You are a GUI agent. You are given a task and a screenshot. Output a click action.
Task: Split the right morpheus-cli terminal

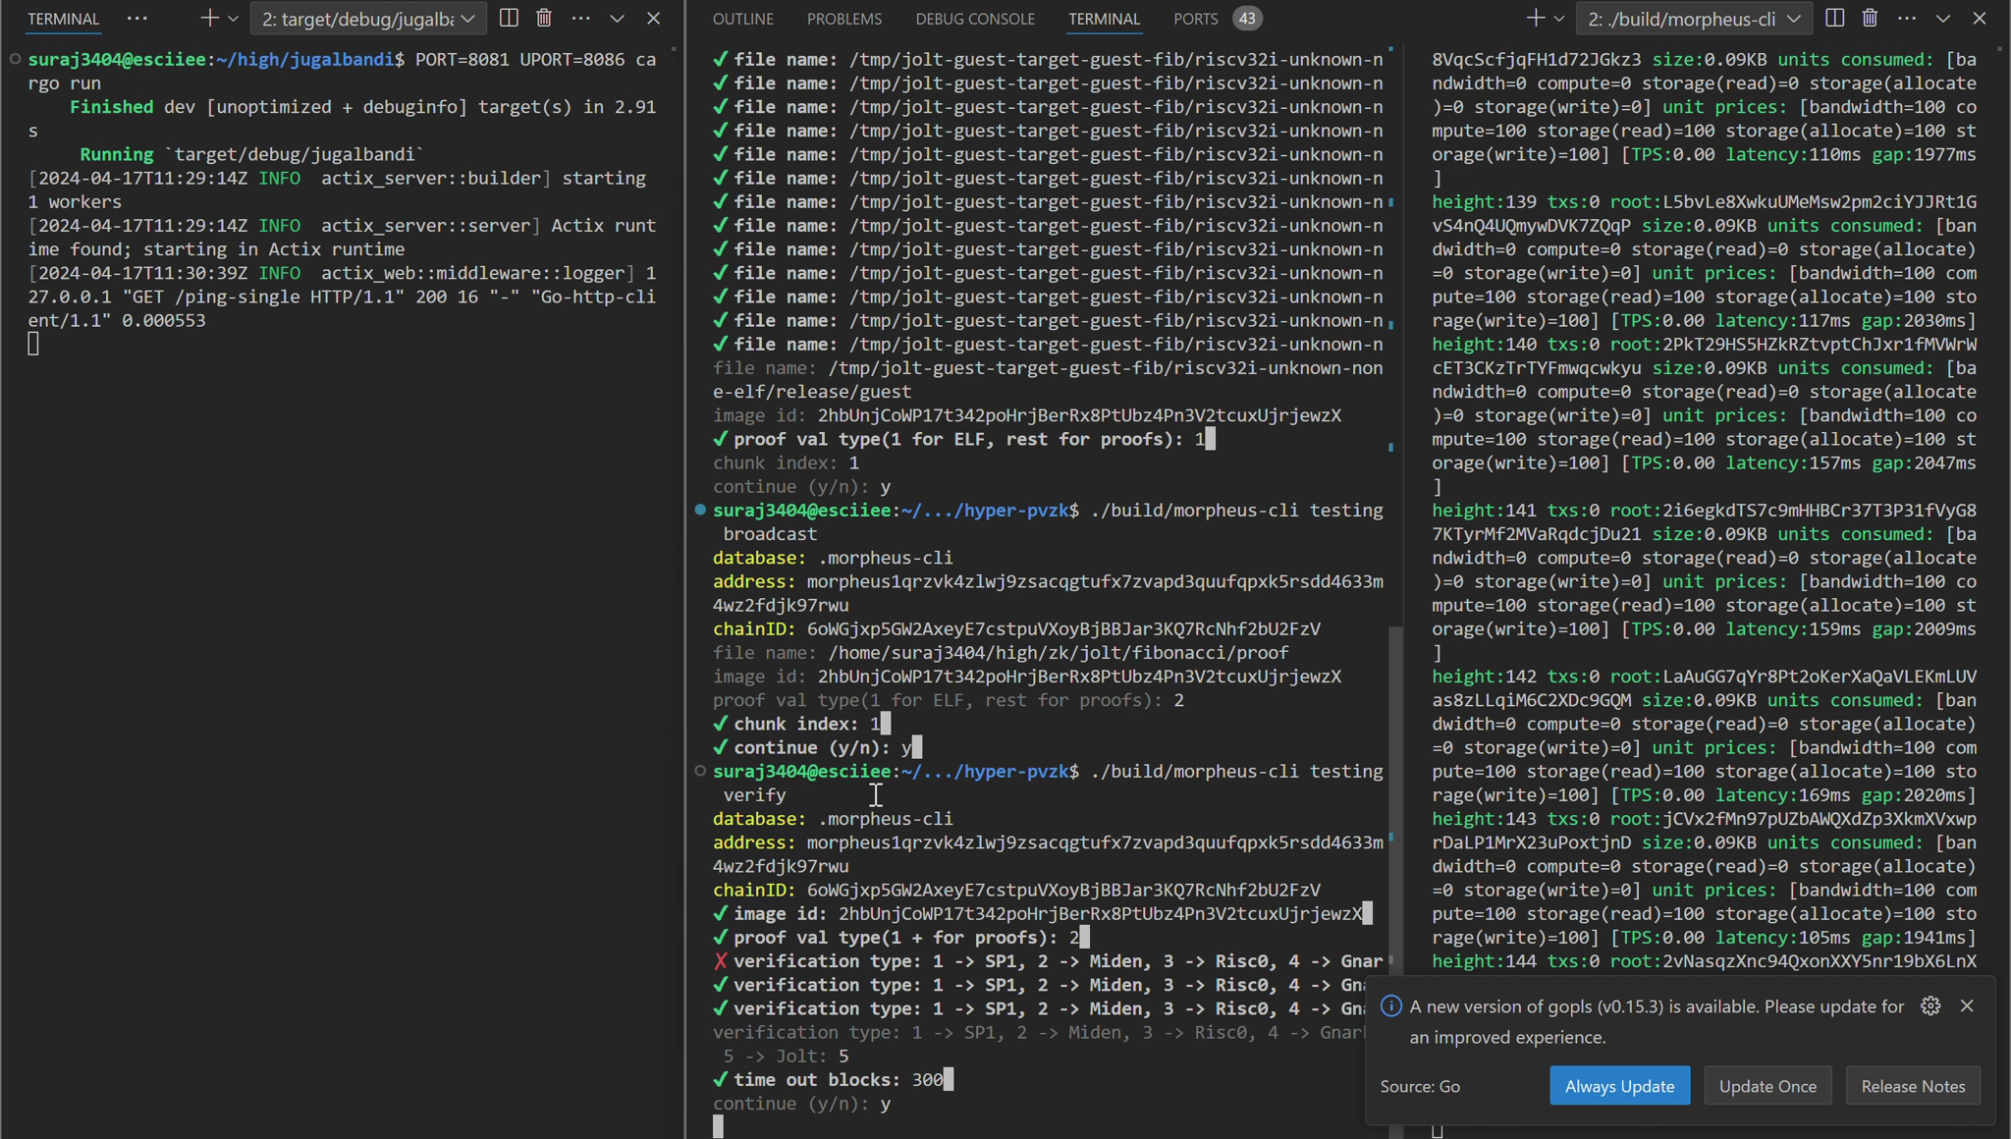coord(1834,19)
